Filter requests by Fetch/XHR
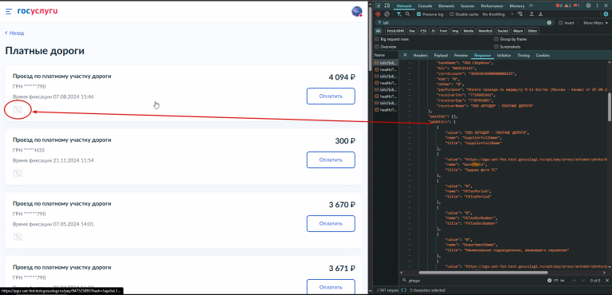Screen dimensions: 612x295 [395, 31]
